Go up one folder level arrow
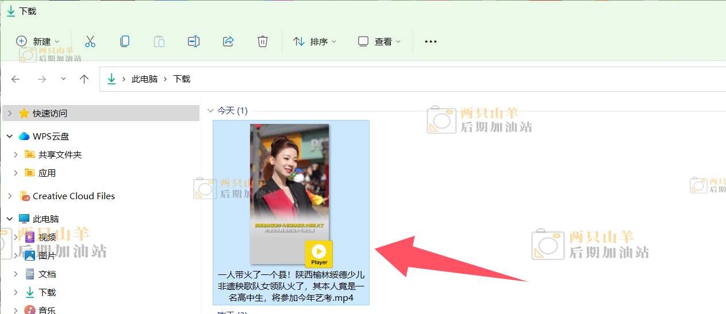This screenshot has width=726, height=314. (x=84, y=79)
